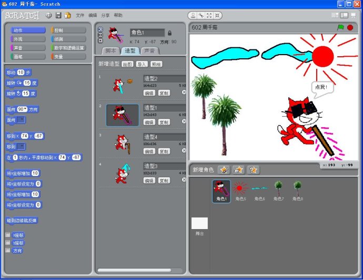Click the 造型4 costume name field
The height and width of the screenshot is (280, 363).
pyautogui.click(x=165, y=137)
